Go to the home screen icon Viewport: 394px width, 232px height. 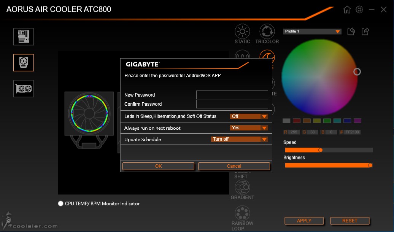(347, 10)
